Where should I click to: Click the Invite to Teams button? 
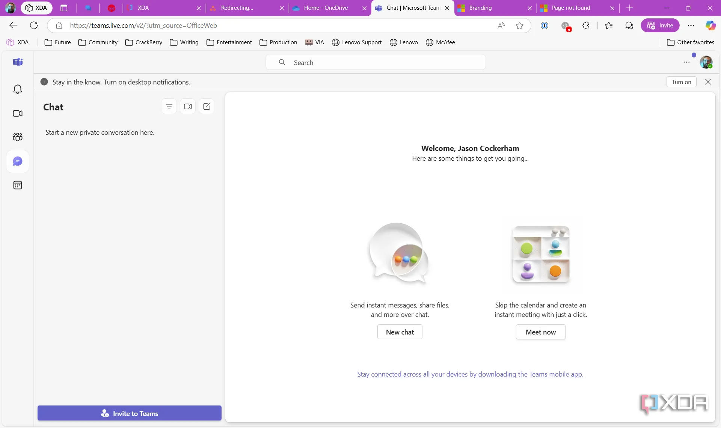[130, 413]
